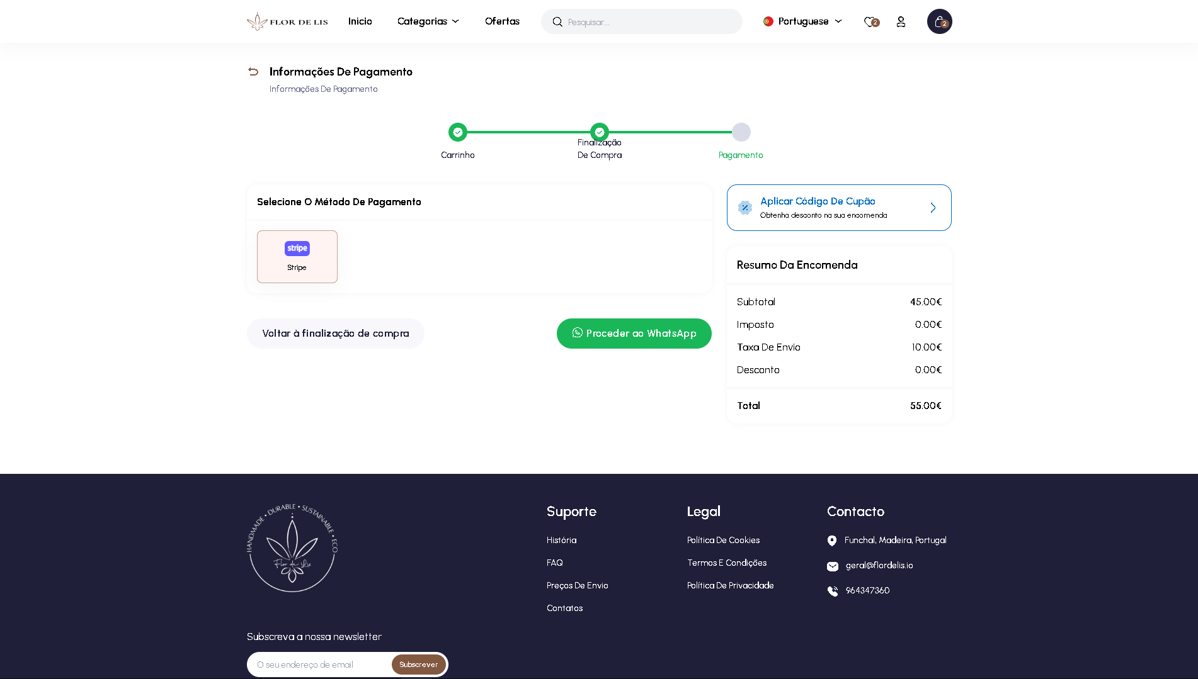Screen dimensions: 1198x679
Task: Expand Aplicar Código De Cupão chevron
Action: point(933,208)
